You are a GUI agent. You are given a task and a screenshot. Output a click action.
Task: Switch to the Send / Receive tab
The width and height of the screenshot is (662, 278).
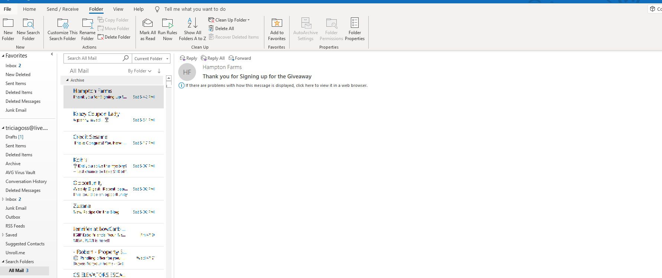coord(63,9)
